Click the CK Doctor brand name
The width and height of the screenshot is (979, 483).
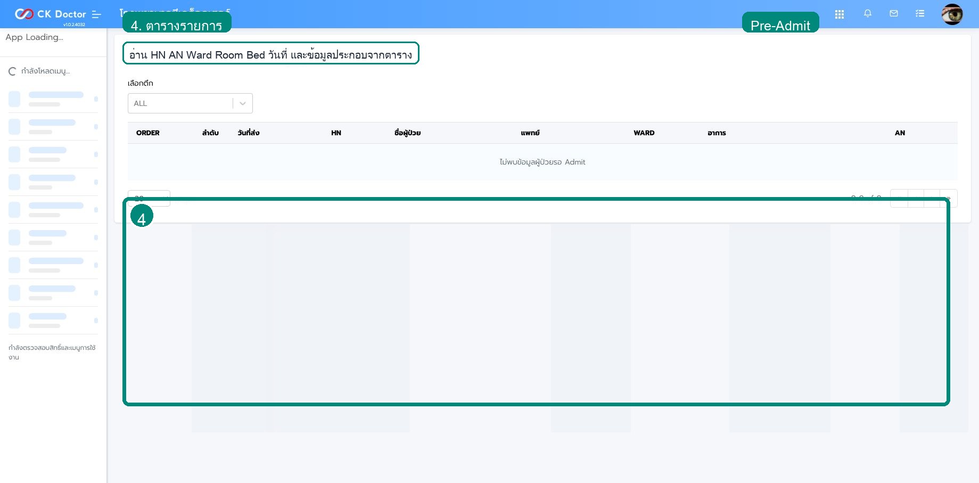[61, 14]
